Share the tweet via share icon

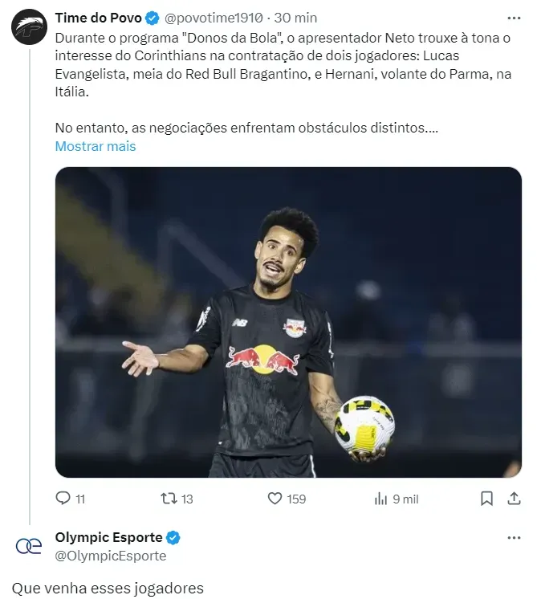[514, 499]
